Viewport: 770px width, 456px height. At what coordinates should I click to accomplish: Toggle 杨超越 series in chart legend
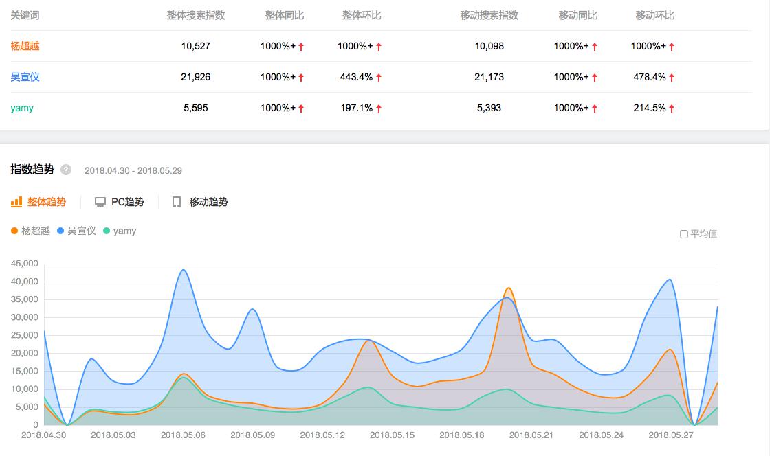click(x=31, y=231)
